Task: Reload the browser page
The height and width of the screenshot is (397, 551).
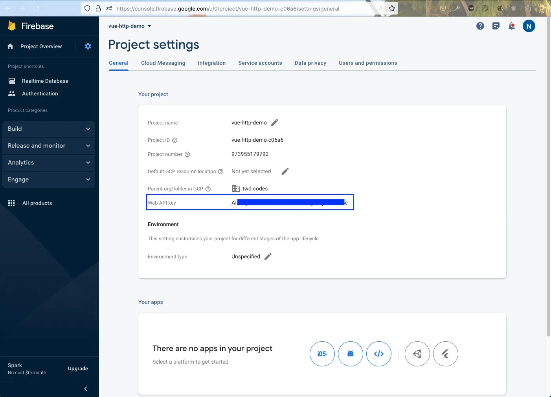Action: click(x=36, y=8)
